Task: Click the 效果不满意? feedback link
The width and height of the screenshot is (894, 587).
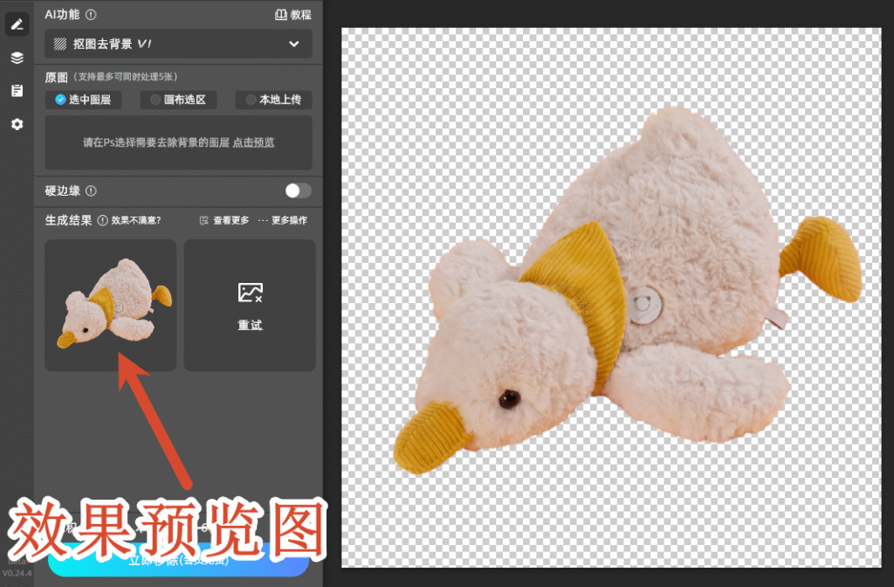Action: 135,220
